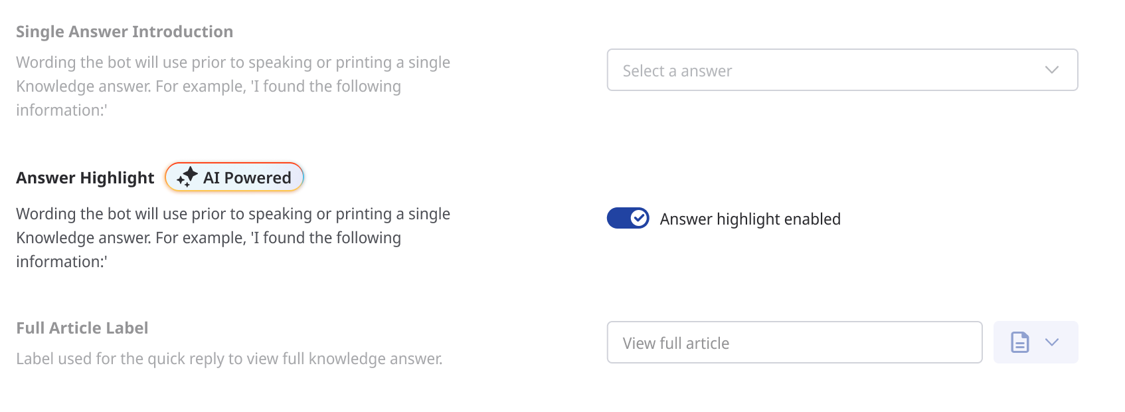
Task: Click the "Select a answer" placeholder text
Action: [x=677, y=71]
